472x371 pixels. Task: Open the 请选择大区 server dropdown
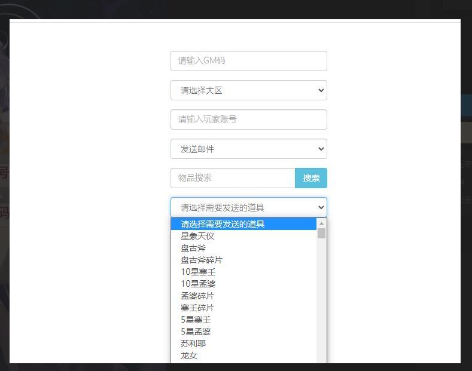[248, 90]
